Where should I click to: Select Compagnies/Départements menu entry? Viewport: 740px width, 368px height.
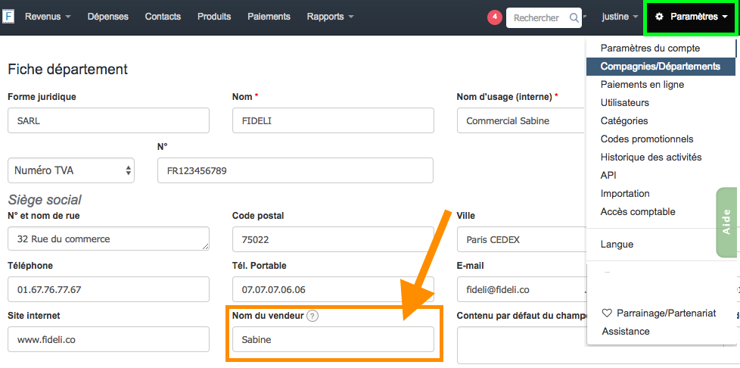661,66
